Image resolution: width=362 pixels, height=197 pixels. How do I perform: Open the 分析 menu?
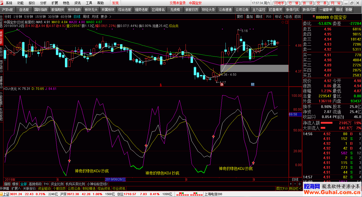tap(43, 3)
